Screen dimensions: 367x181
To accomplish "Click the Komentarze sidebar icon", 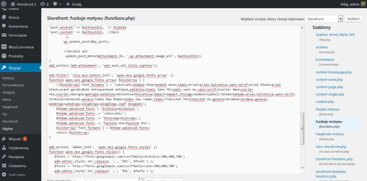I will (x=4, y=26).
